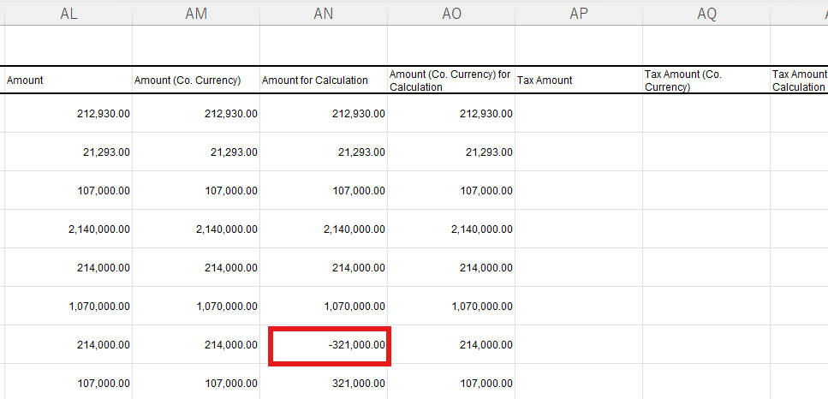Screen dimensions: 828x399
Task: Select column header AQ
Action: pos(706,14)
